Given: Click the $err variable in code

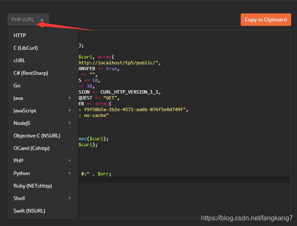Looking at the screenshot, I should [x=103, y=174].
